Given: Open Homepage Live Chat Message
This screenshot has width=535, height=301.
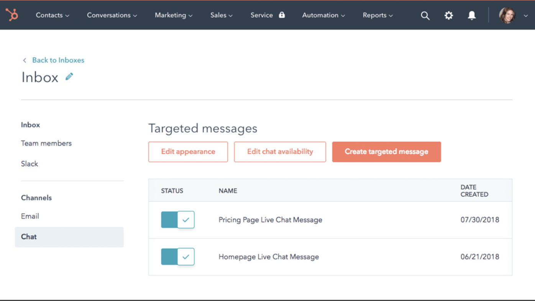Looking at the screenshot, I should (x=269, y=257).
